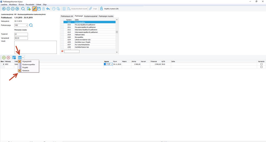Open the Muokkaus menu
The height and width of the screenshot is (142, 266).
pos(13,5)
